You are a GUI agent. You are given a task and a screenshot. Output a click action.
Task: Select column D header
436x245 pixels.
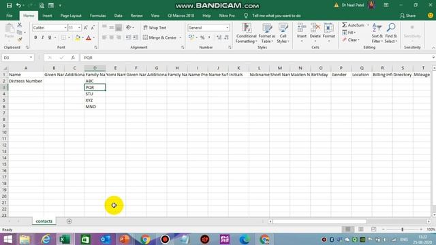tap(95, 68)
